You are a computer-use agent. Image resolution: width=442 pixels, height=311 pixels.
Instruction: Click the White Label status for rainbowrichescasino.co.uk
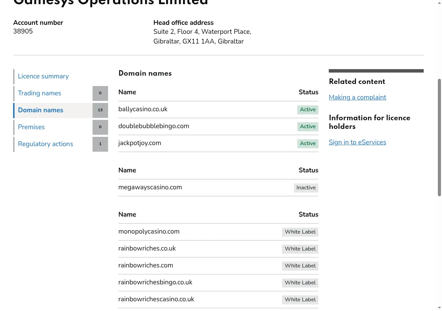pos(300,300)
